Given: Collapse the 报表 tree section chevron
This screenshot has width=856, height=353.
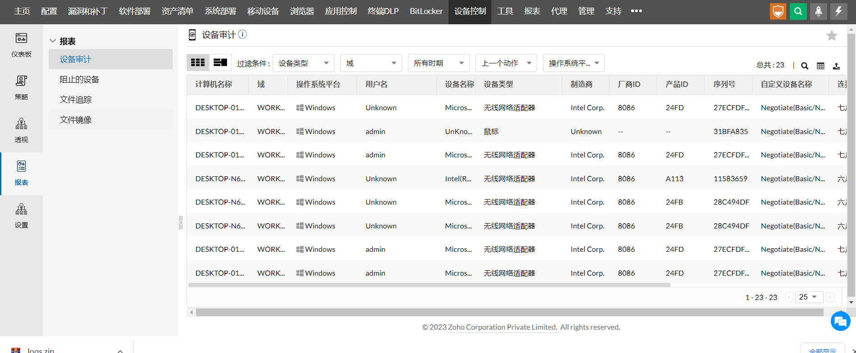Looking at the screenshot, I should (x=53, y=41).
